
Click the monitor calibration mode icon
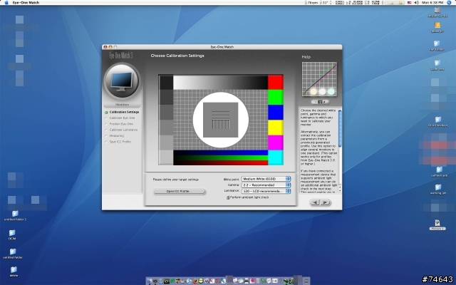pos(122,81)
